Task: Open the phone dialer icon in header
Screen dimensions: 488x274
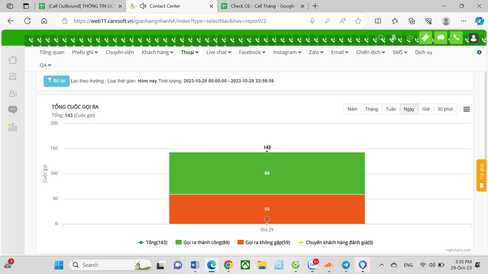Action: coord(456,38)
